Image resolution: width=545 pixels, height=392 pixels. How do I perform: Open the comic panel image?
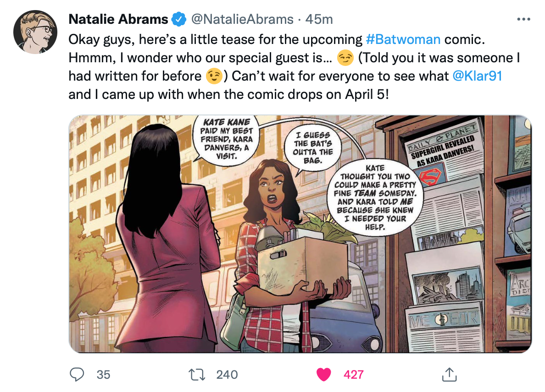tap(300, 234)
